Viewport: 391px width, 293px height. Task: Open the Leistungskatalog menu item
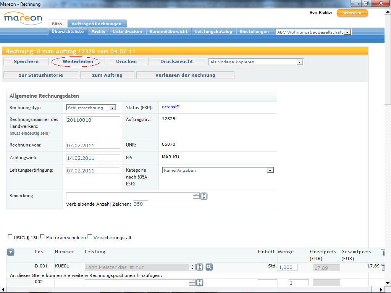(x=213, y=32)
